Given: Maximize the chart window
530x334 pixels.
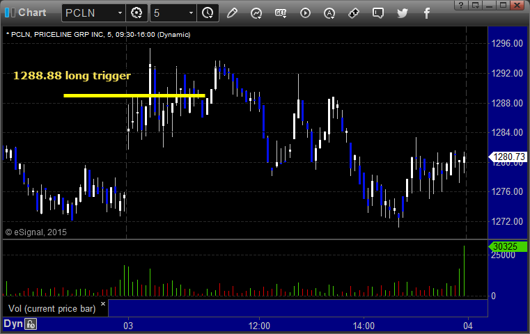Looking at the screenshot, I should [x=503, y=5].
